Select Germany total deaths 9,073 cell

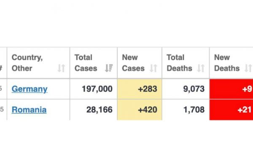(x=186, y=89)
